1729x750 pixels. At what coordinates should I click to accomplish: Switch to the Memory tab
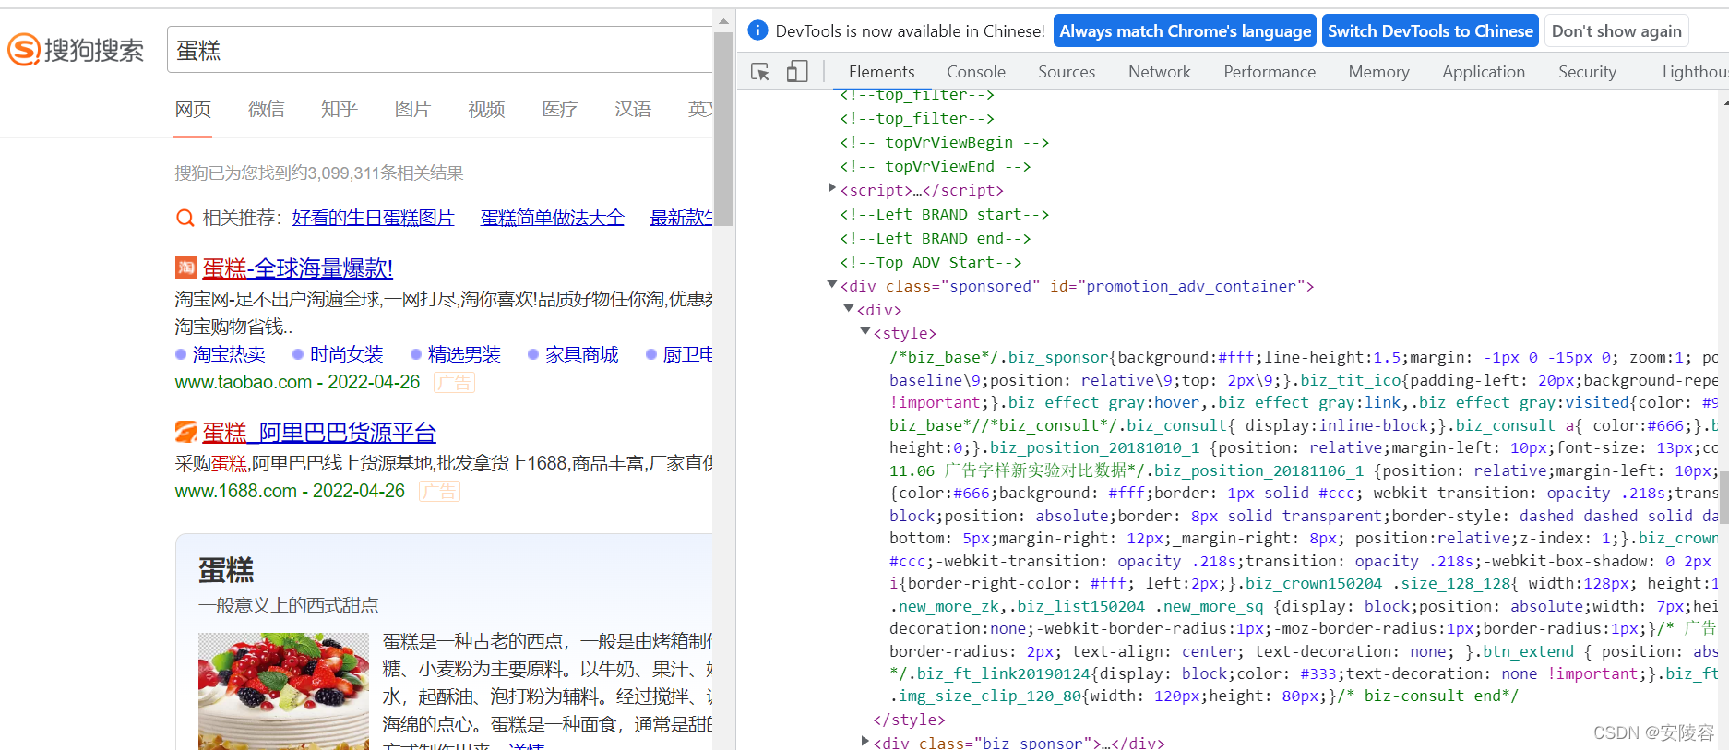(1378, 72)
